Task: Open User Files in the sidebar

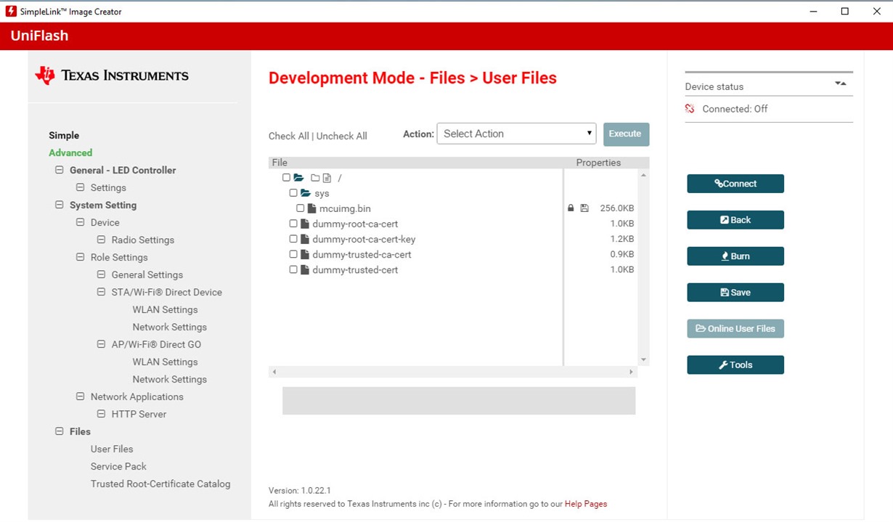Action: click(x=112, y=449)
